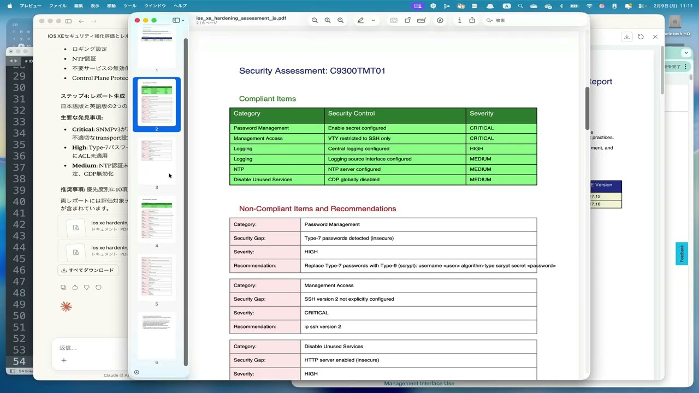Image resolution: width=699 pixels, height=393 pixels.
Task: Click the thumbnail sidebar scrollbar
Action: (186, 202)
